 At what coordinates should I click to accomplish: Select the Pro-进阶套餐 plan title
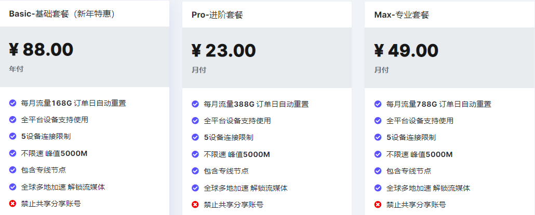[x=217, y=15]
